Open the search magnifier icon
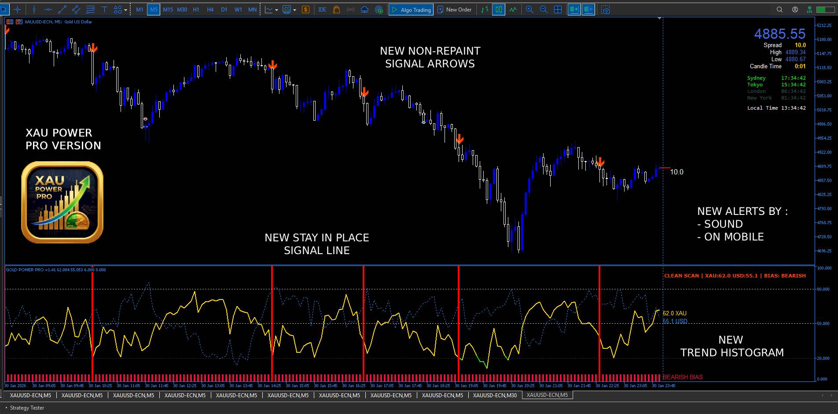 pyautogui.click(x=779, y=9)
